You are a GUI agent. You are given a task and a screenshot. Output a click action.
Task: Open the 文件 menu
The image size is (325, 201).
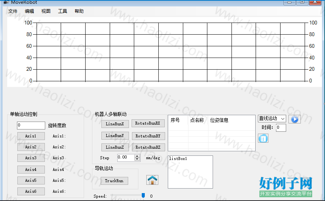[13, 11]
